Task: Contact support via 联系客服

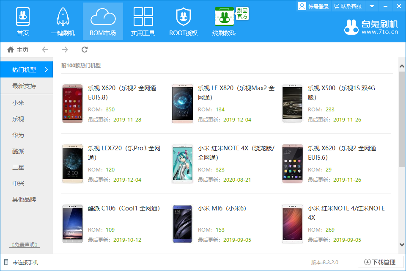Action: pyautogui.click(x=348, y=6)
